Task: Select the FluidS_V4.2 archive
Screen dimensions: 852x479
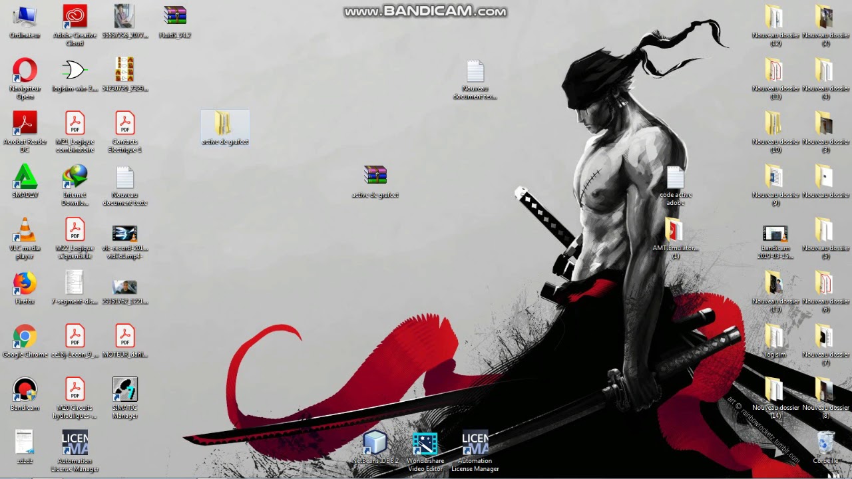Action: [x=175, y=21]
